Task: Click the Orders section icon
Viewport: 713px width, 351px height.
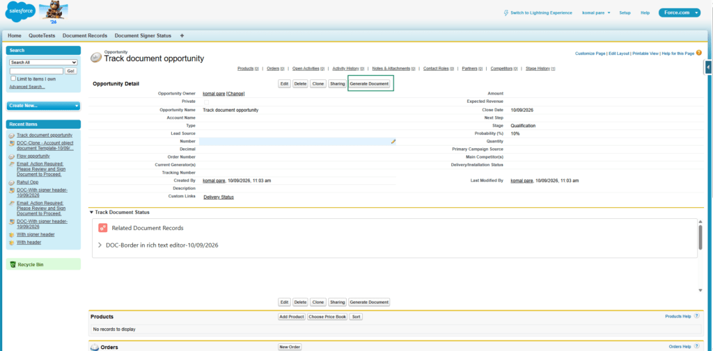Action: coord(95,347)
